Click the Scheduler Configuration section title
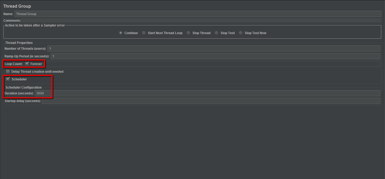The width and height of the screenshot is (385, 179). (x=23, y=88)
